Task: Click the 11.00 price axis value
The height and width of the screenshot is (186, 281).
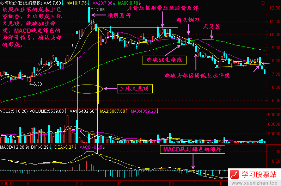Action: coord(275,21)
